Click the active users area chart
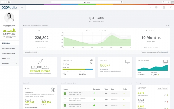Screen dimensions: 174x109 [97, 40]
